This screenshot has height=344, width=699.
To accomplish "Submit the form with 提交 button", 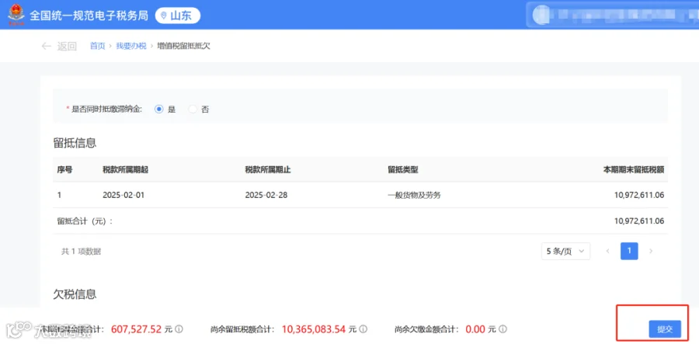I will pos(665,329).
